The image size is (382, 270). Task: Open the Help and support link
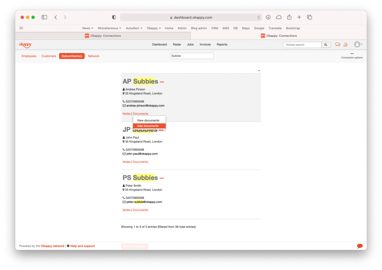(82, 246)
